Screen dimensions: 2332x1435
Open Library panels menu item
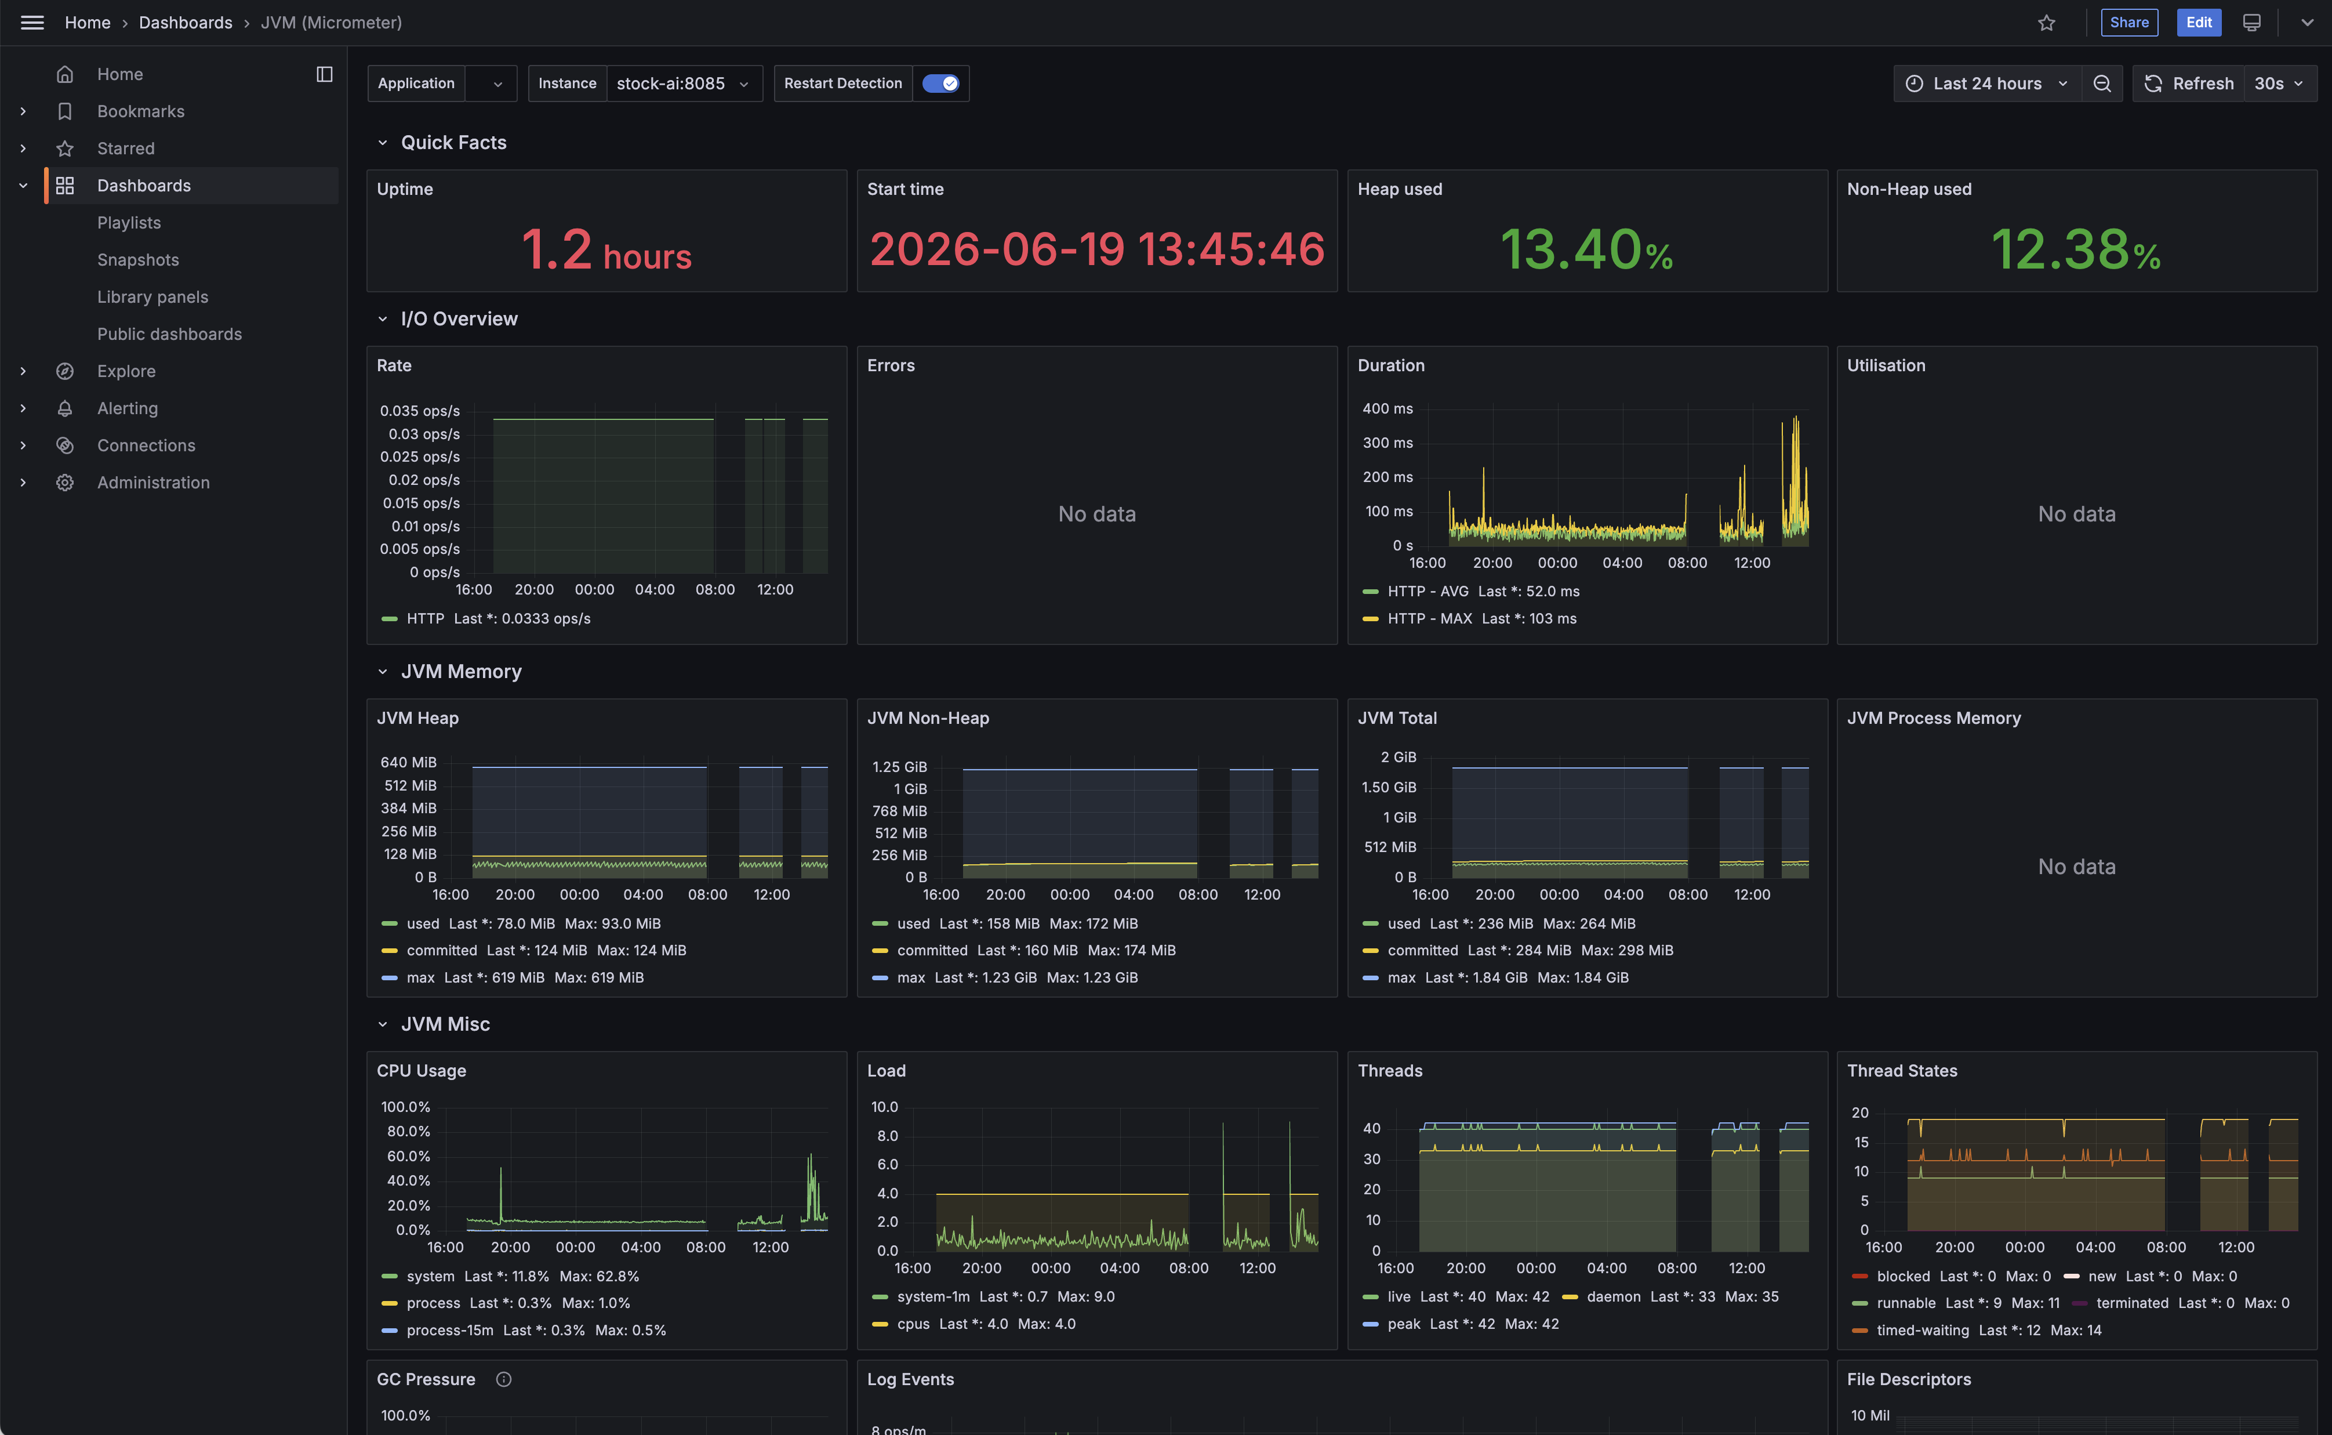(152, 297)
